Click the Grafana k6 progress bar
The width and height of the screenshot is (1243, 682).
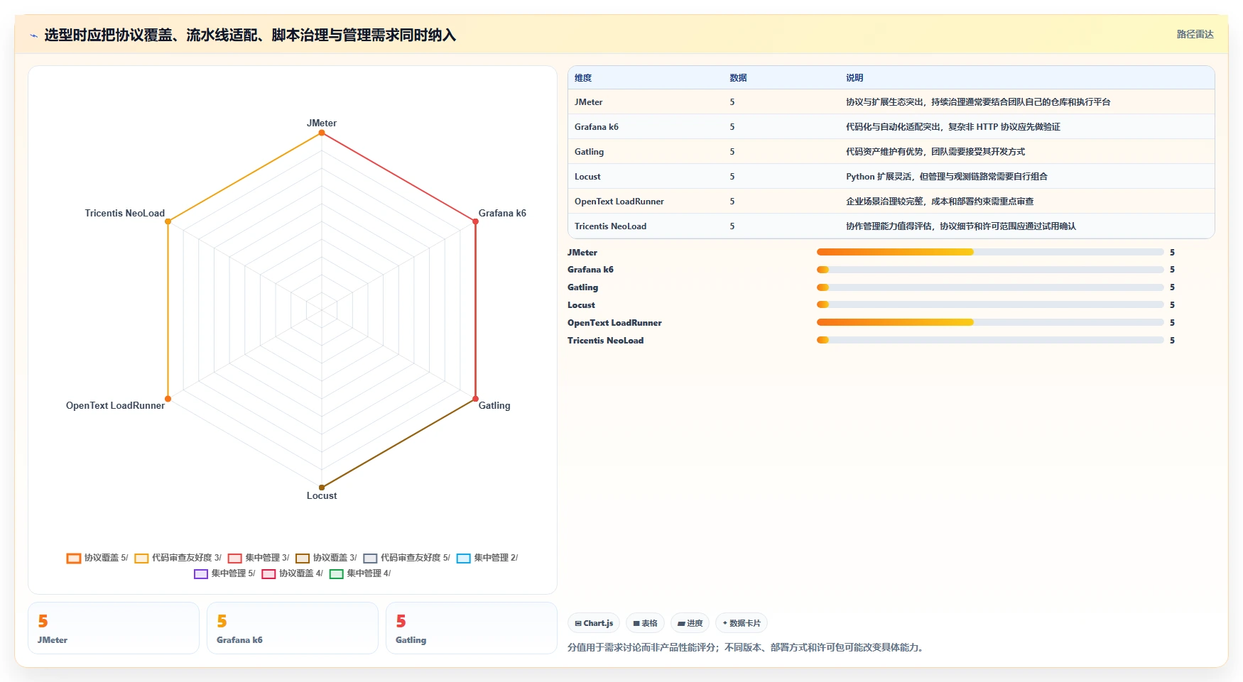(x=990, y=270)
